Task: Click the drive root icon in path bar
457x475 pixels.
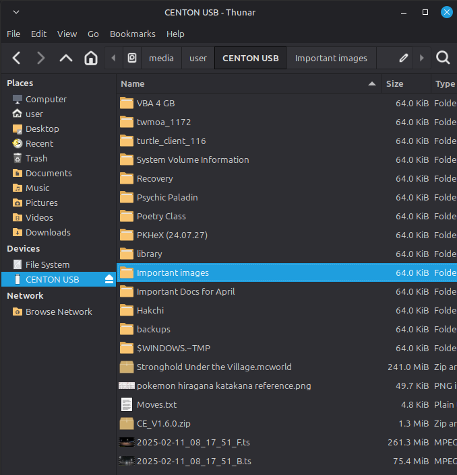Action: coord(132,58)
